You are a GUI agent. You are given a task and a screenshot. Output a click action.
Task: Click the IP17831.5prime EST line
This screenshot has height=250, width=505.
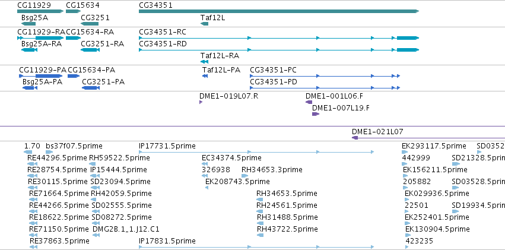point(256,247)
